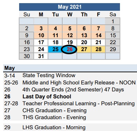Image resolution: width=137 pixels, height=131 pixels.
Task: Click THS Graduation - Evening entry
Action: point(54,117)
